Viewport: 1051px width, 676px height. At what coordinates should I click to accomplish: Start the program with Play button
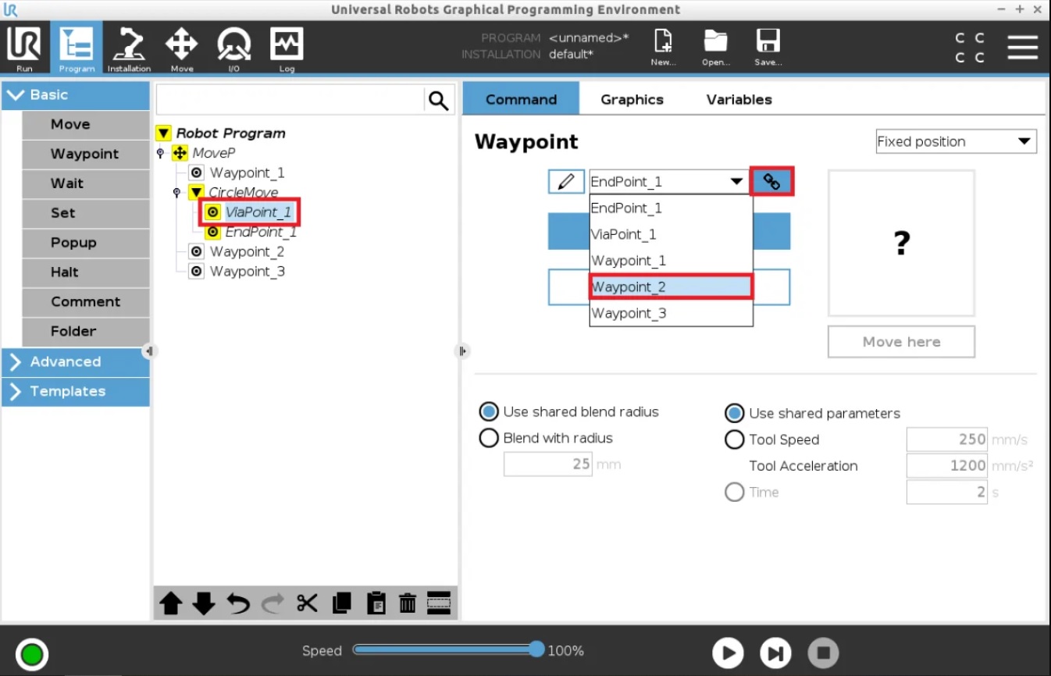[x=727, y=653]
